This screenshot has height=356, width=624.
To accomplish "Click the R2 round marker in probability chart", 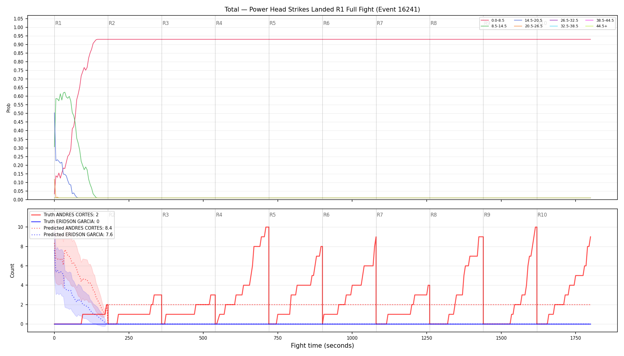I will (112, 23).
